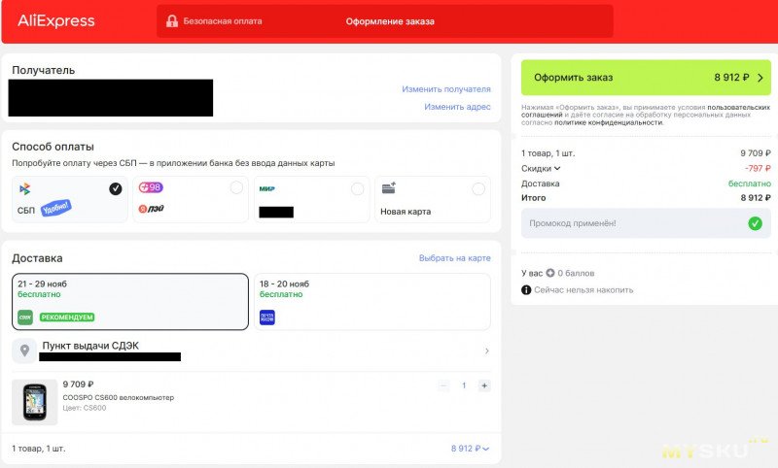The height and width of the screenshot is (468, 778).
Task: Click the AliExpress logo
Action: pos(56,20)
